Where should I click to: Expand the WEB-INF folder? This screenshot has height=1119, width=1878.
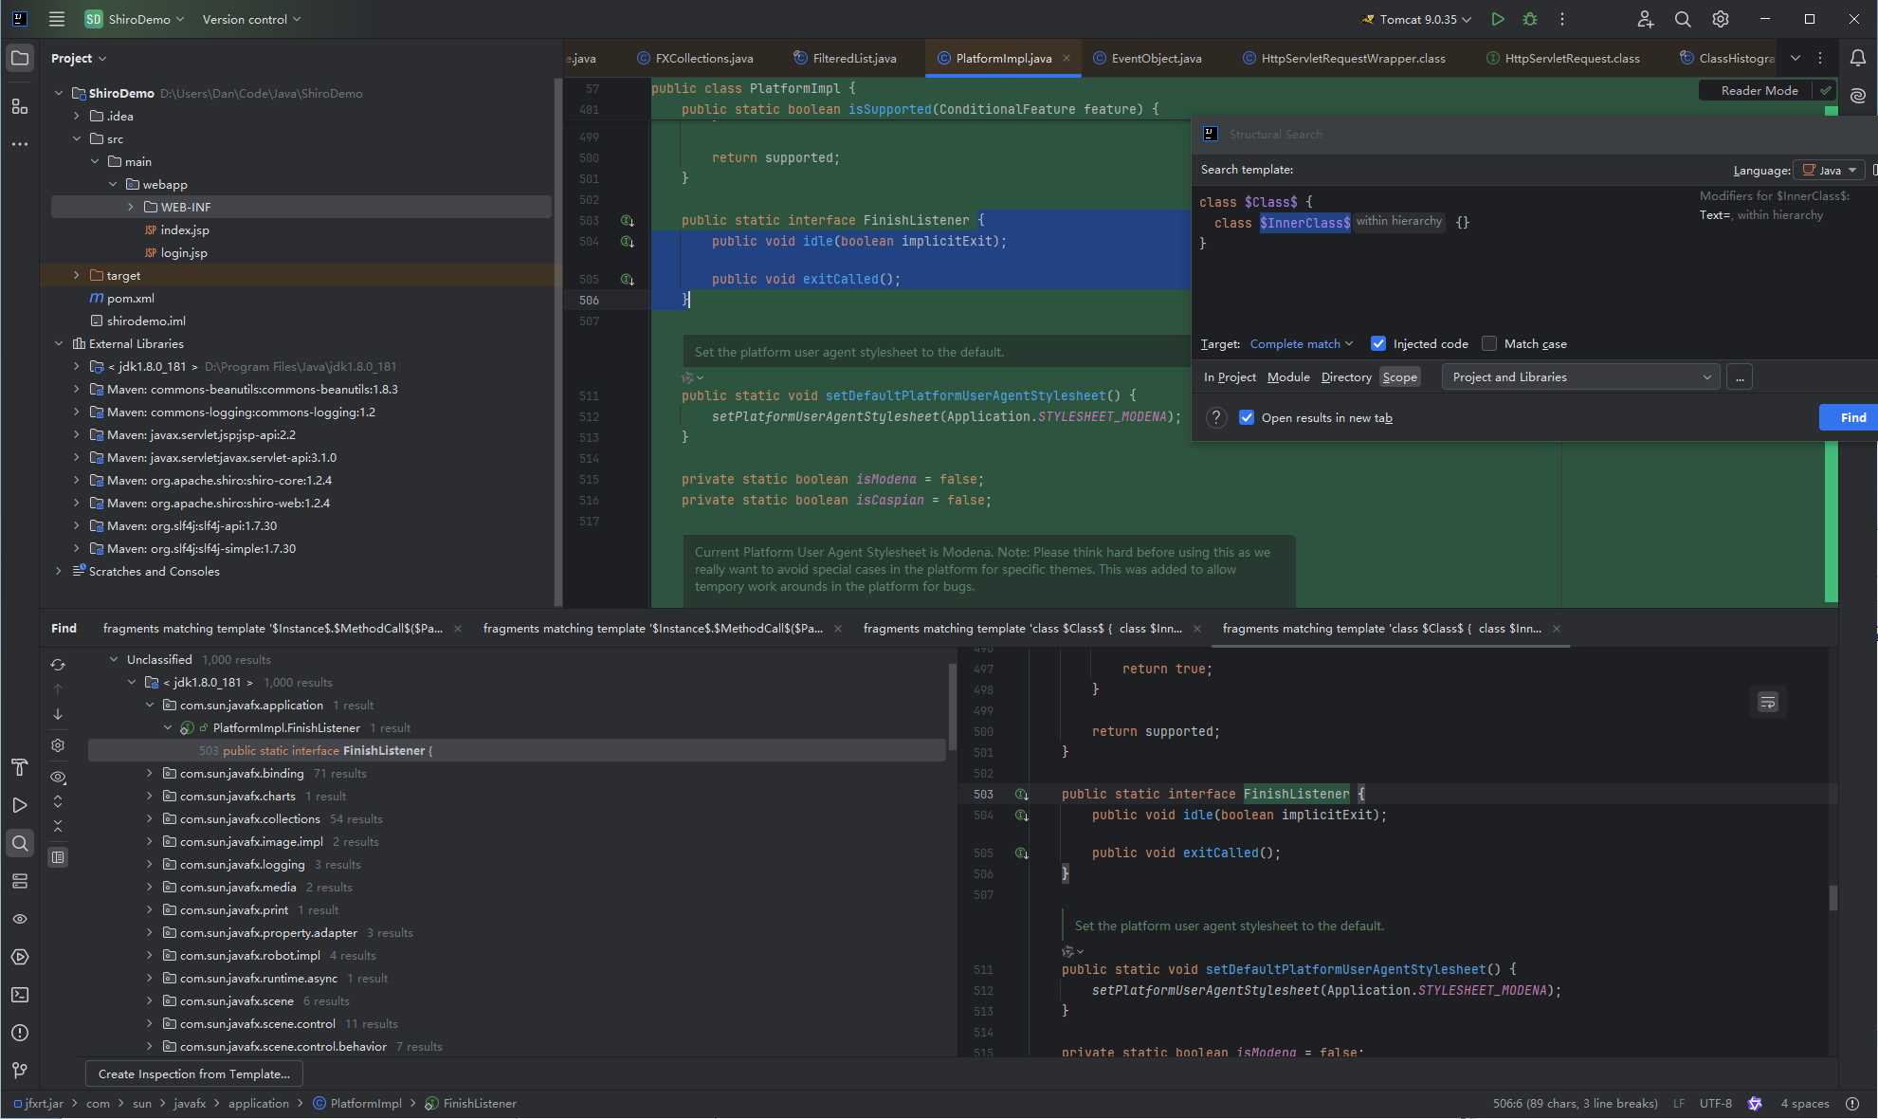pos(130,207)
